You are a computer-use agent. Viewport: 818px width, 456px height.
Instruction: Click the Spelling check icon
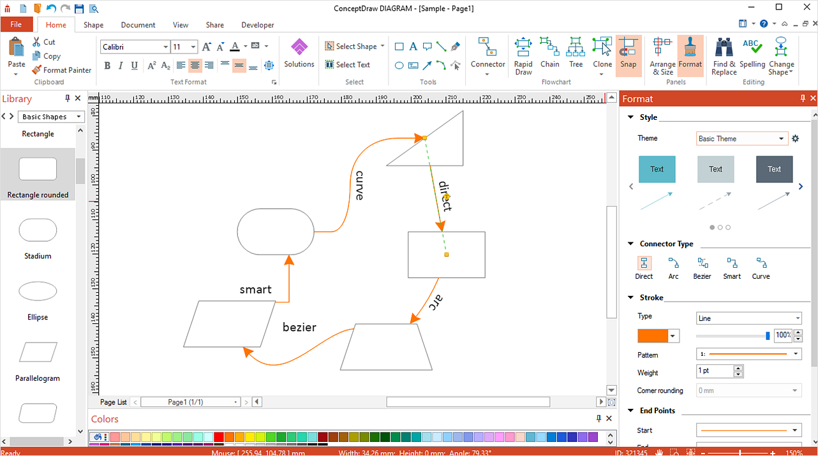click(752, 54)
